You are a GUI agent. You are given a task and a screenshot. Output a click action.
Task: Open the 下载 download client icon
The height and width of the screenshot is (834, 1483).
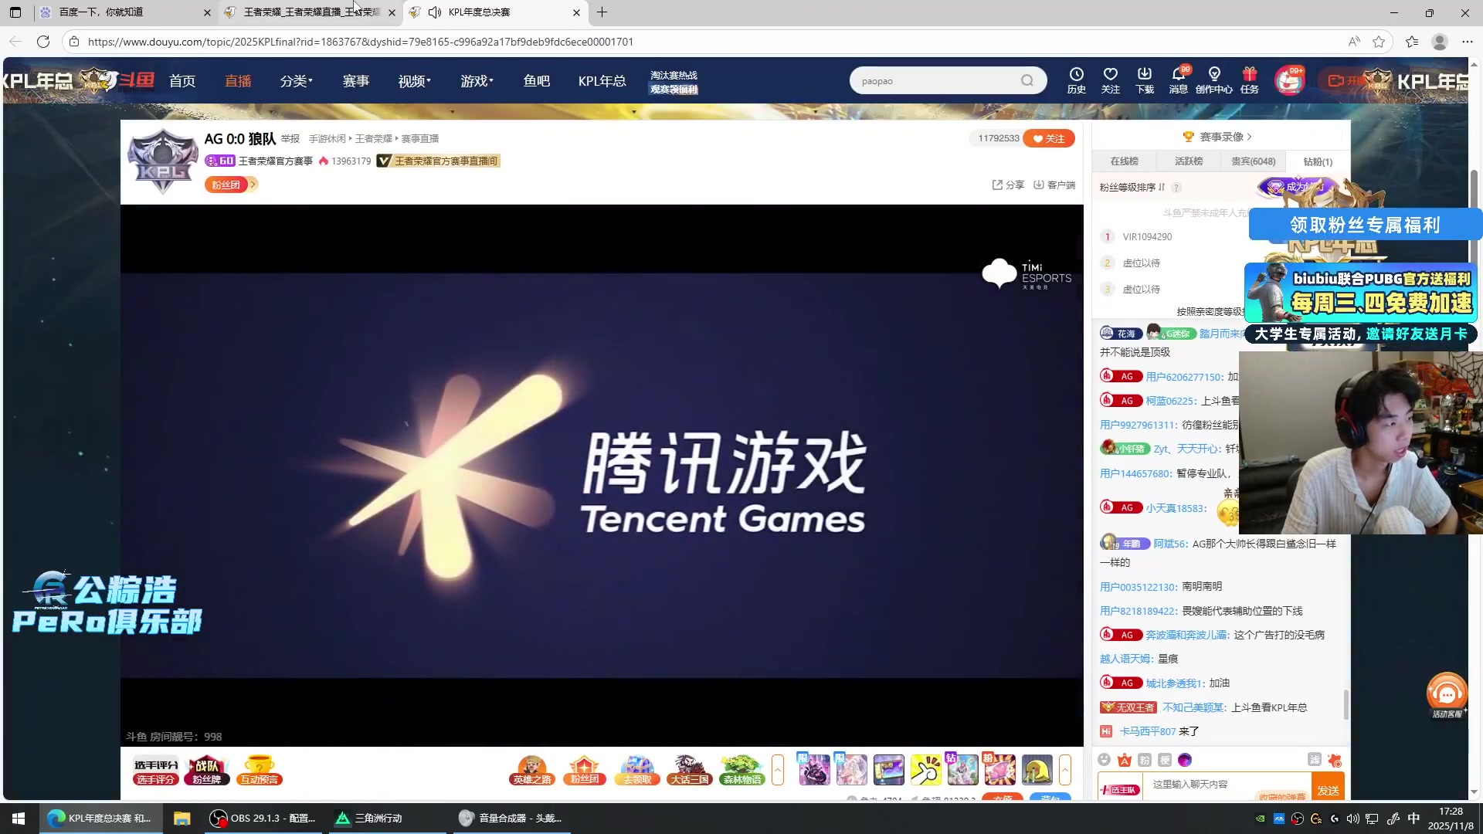1144,80
